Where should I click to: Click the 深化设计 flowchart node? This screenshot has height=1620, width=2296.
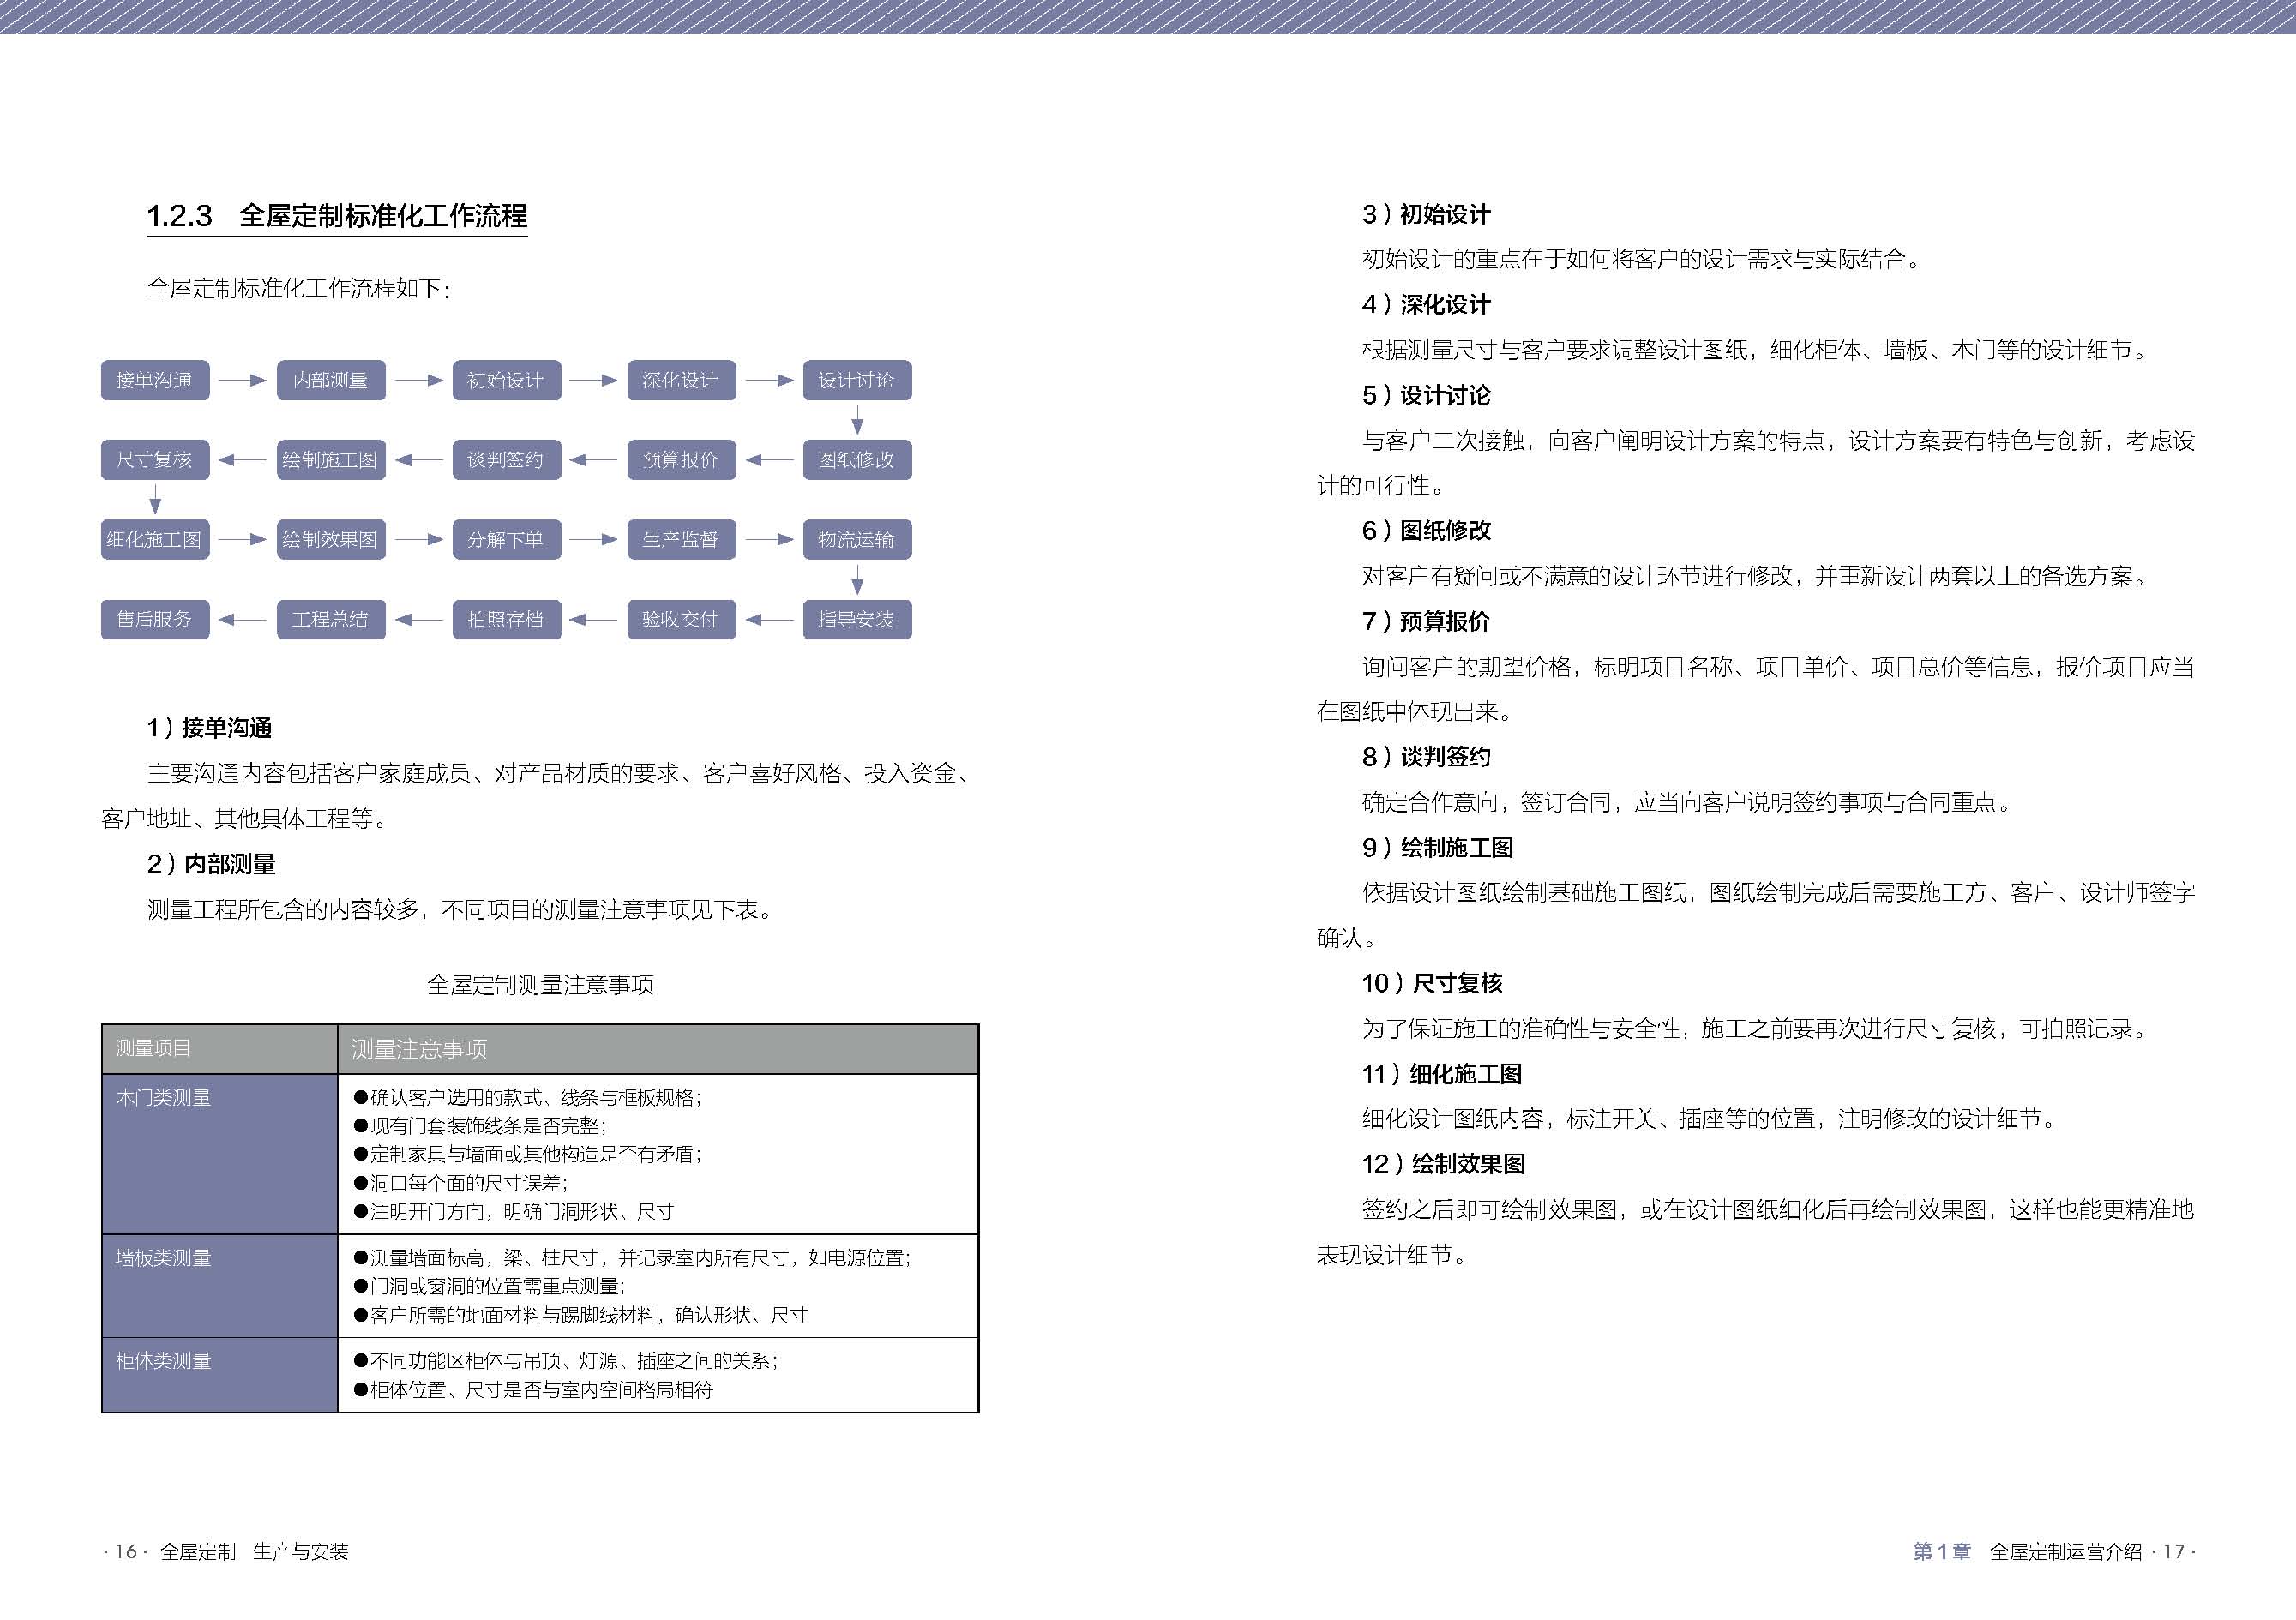[681, 380]
